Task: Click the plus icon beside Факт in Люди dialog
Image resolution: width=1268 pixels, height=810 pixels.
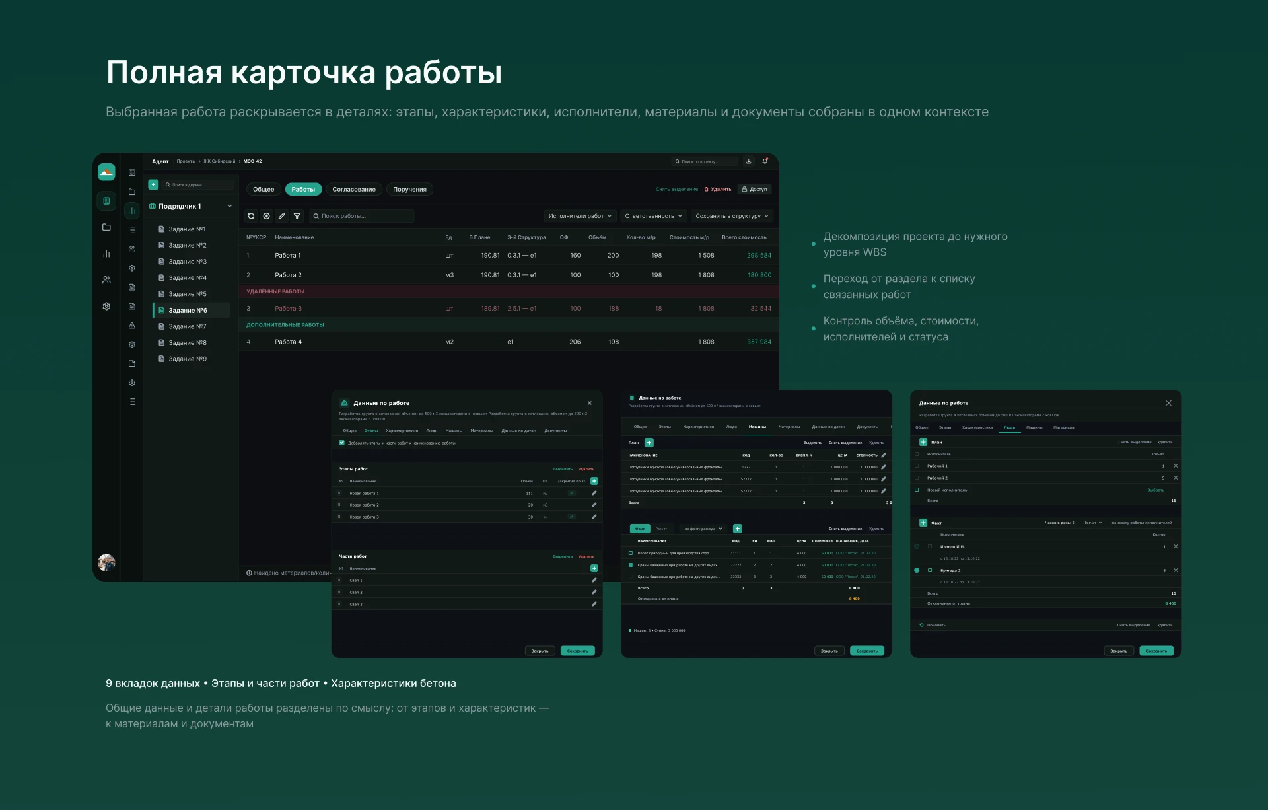Action: (923, 523)
